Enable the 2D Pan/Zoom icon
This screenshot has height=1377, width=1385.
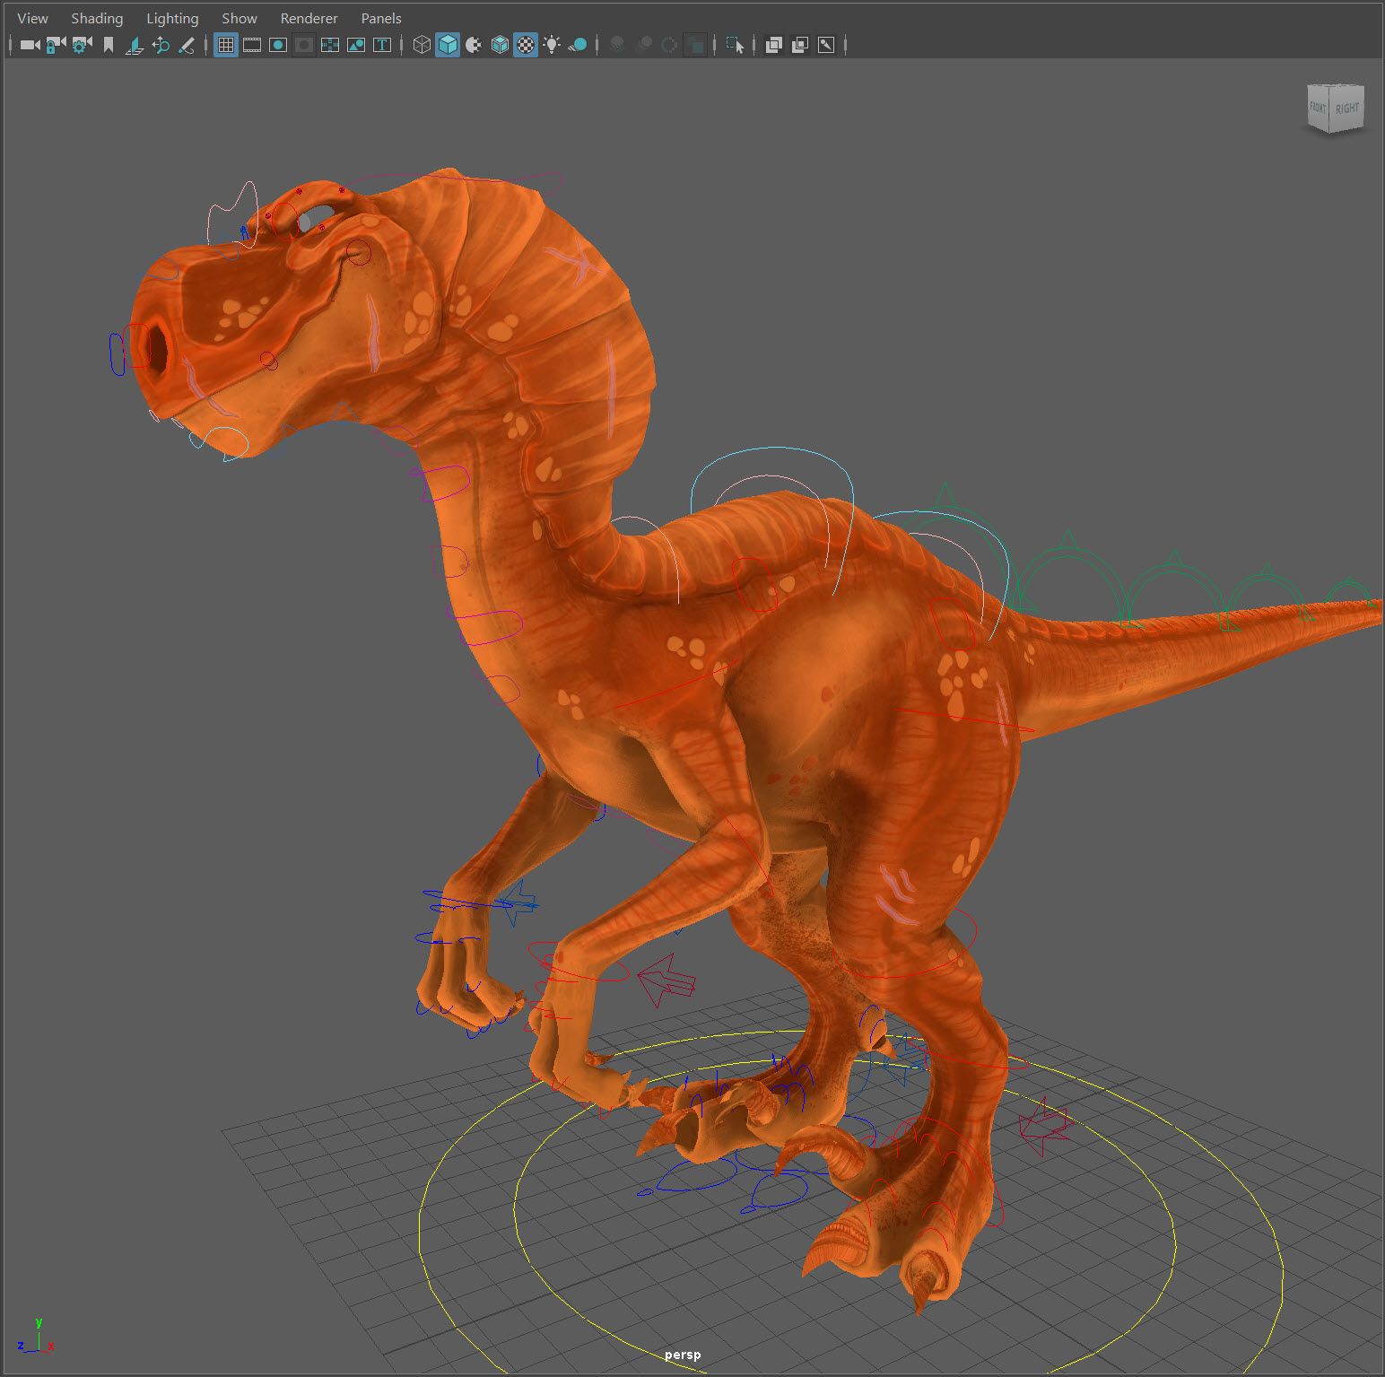tap(161, 45)
